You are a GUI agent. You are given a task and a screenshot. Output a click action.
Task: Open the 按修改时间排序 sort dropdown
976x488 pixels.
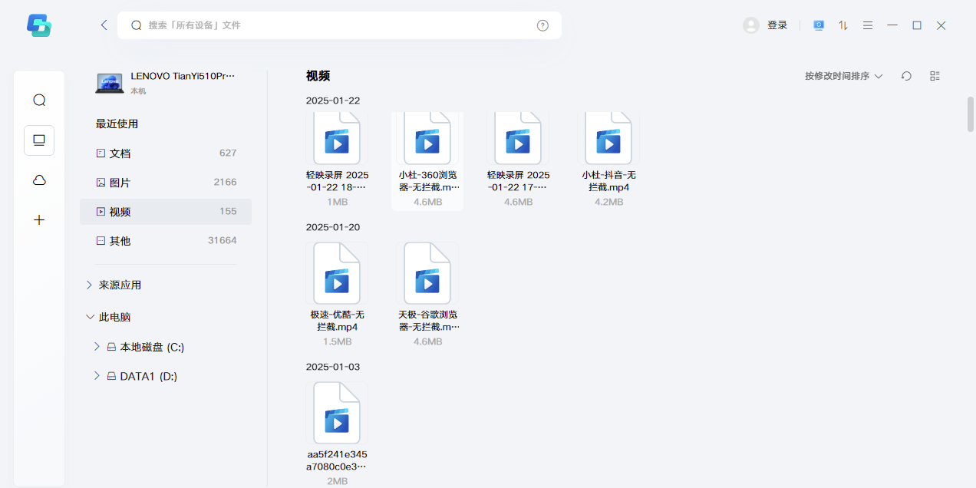coord(843,76)
